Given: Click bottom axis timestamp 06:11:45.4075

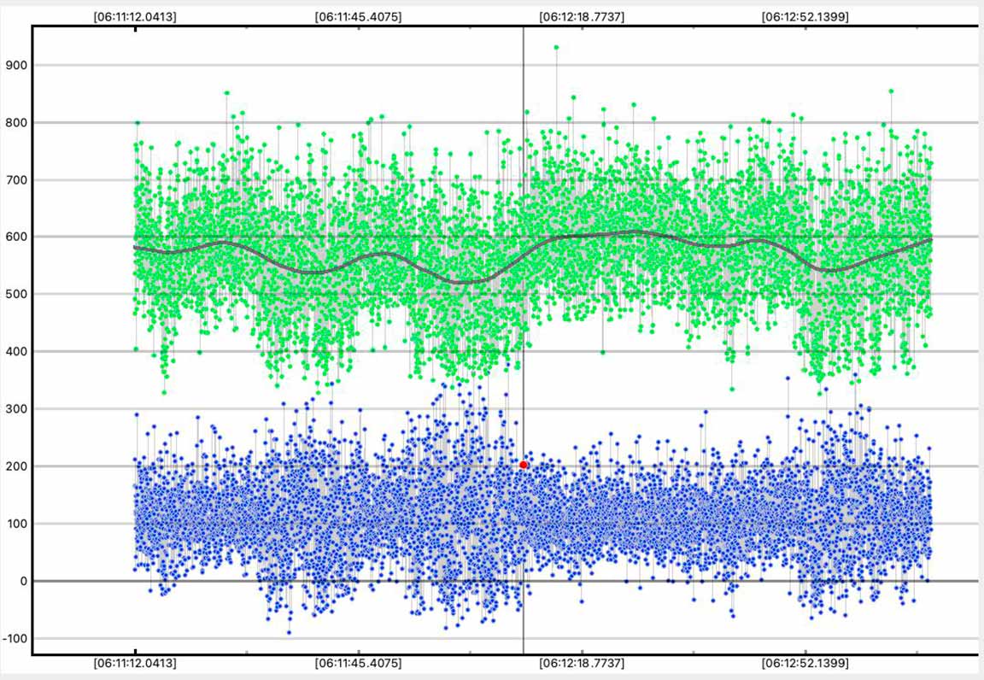Looking at the screenshot, I should [358, 663].
